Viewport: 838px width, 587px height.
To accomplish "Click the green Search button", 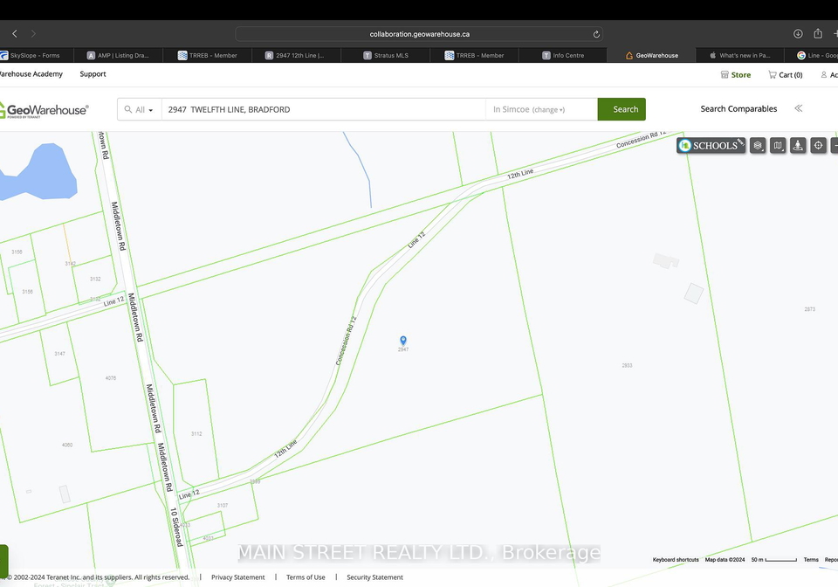I will pyautogui.click(x=622, y=109).
